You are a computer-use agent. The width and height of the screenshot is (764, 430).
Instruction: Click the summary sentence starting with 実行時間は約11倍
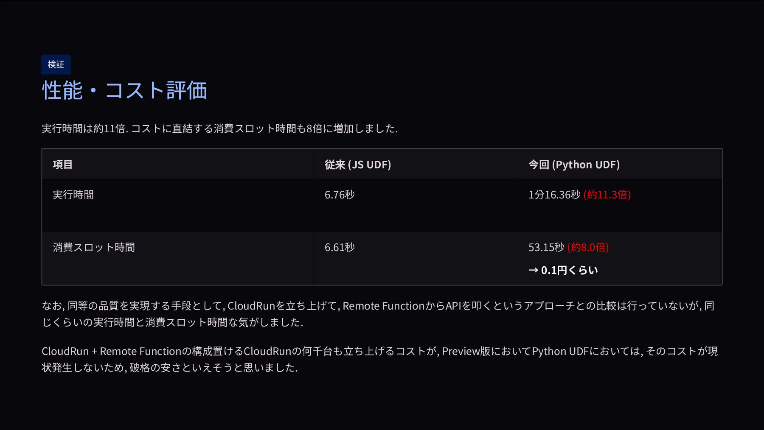[x=219, y=128]
